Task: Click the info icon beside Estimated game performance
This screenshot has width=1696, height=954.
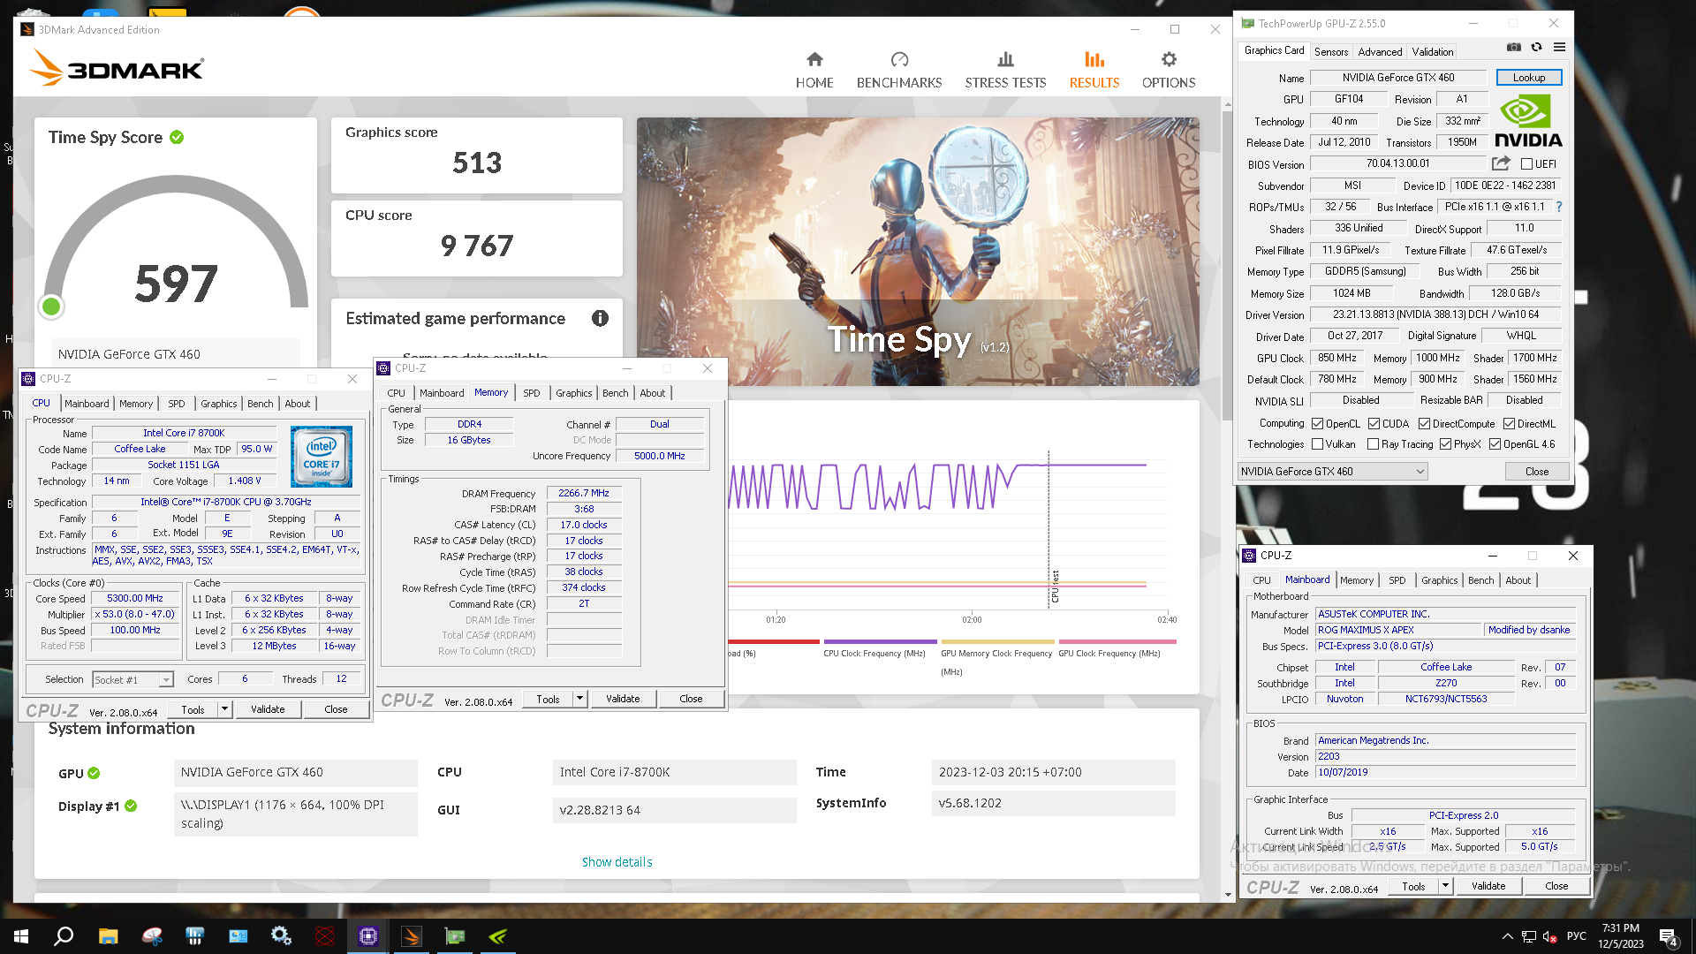Action: coord(600,318)
